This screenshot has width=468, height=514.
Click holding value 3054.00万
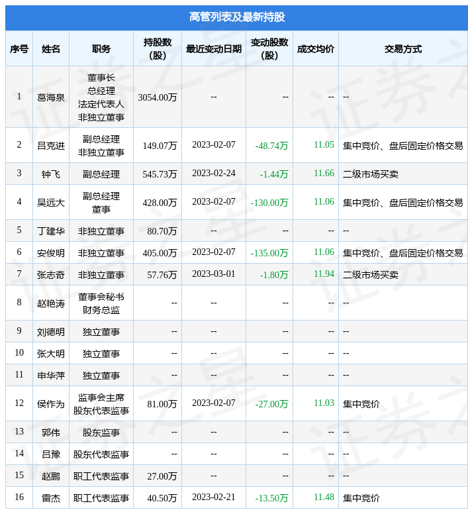[x=158, y=97]
